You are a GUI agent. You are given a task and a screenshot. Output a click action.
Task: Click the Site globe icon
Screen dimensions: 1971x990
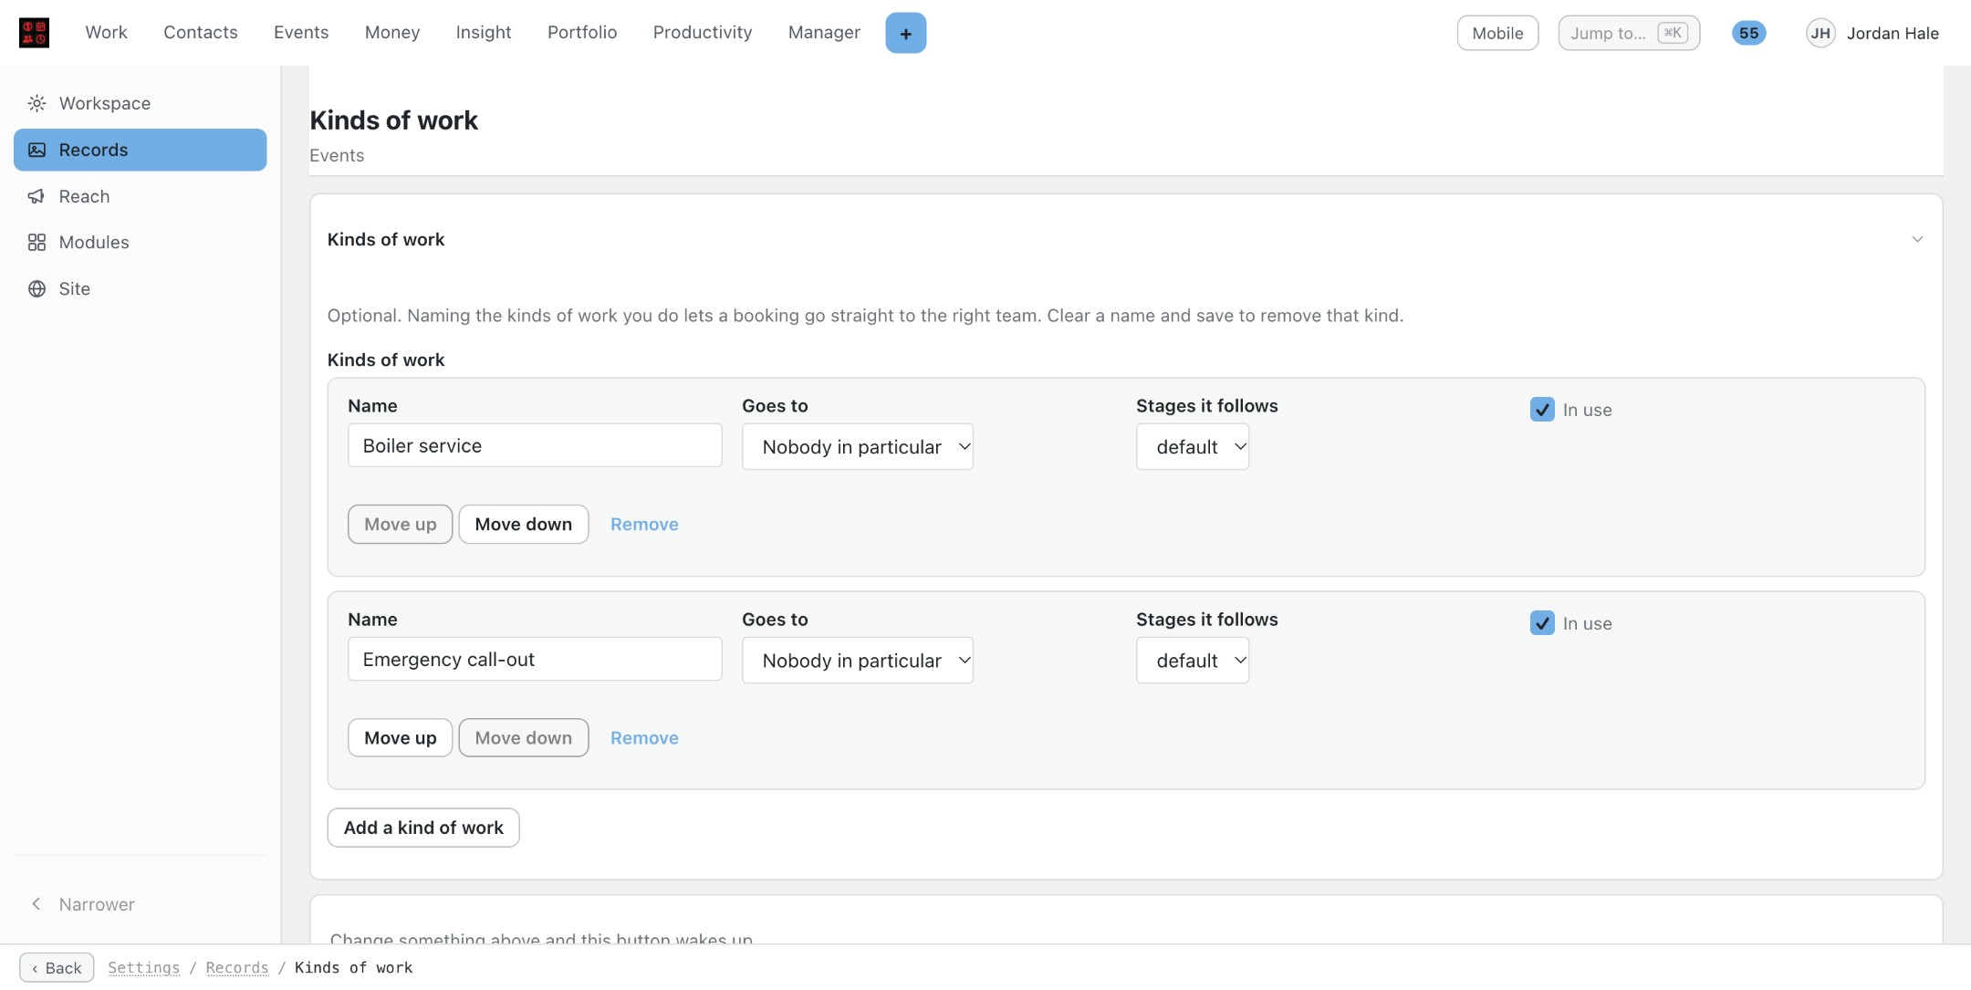tap(36, 288)
